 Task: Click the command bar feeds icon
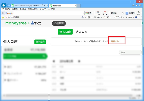click(x=89, y=17)
